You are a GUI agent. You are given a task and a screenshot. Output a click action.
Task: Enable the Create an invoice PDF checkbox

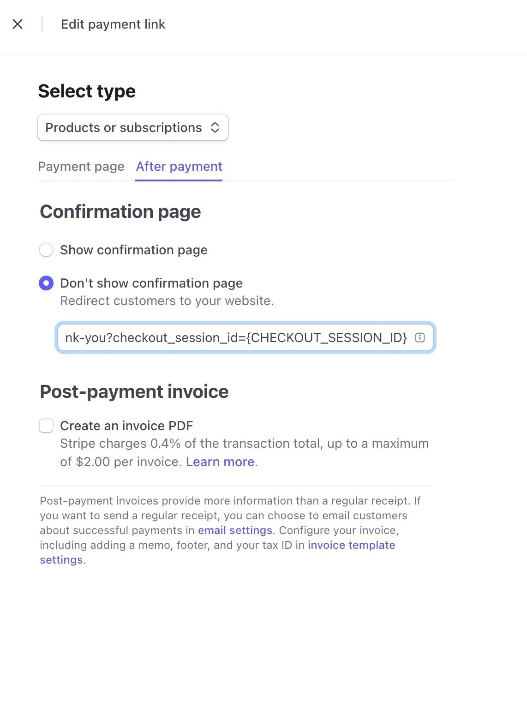tap(46, 426)
